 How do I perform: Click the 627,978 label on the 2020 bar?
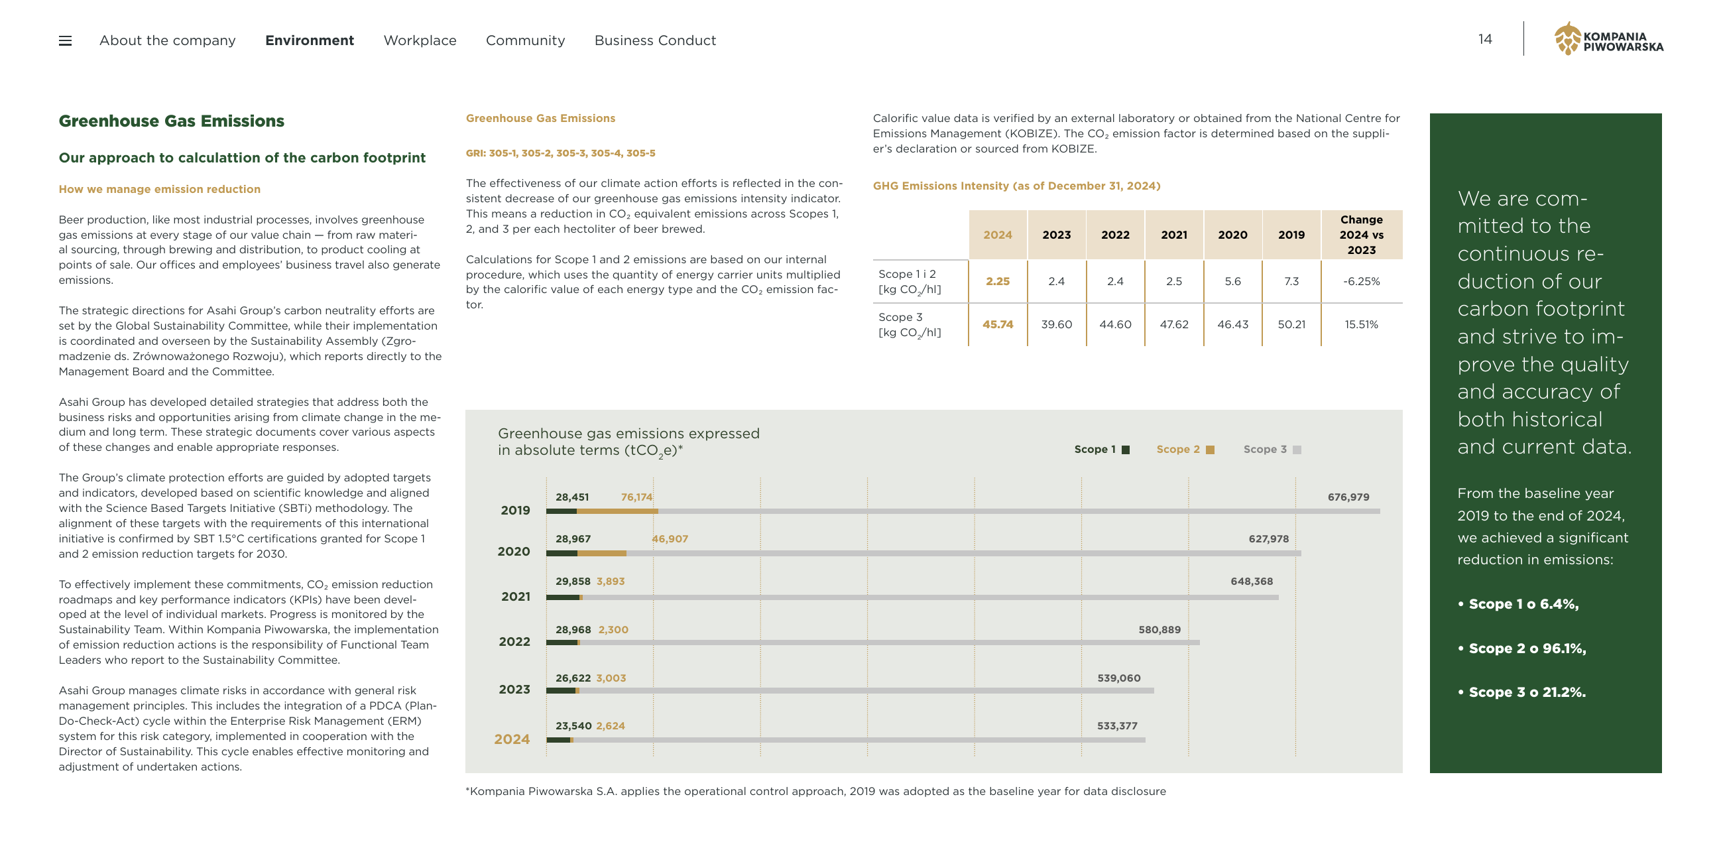tap(1268, 538)
